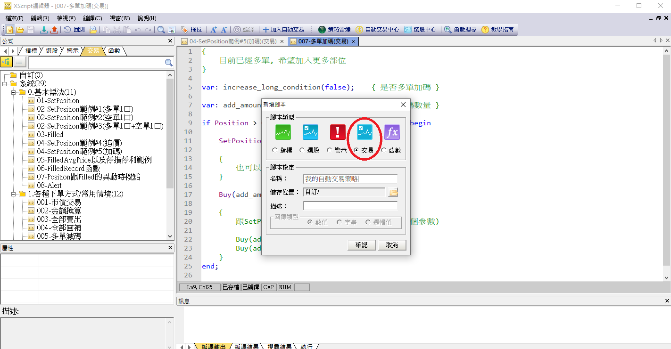Collapse the 1.各種下單方式/常用情境(12) folder
The image size is (671, 349).
point(14,194)
